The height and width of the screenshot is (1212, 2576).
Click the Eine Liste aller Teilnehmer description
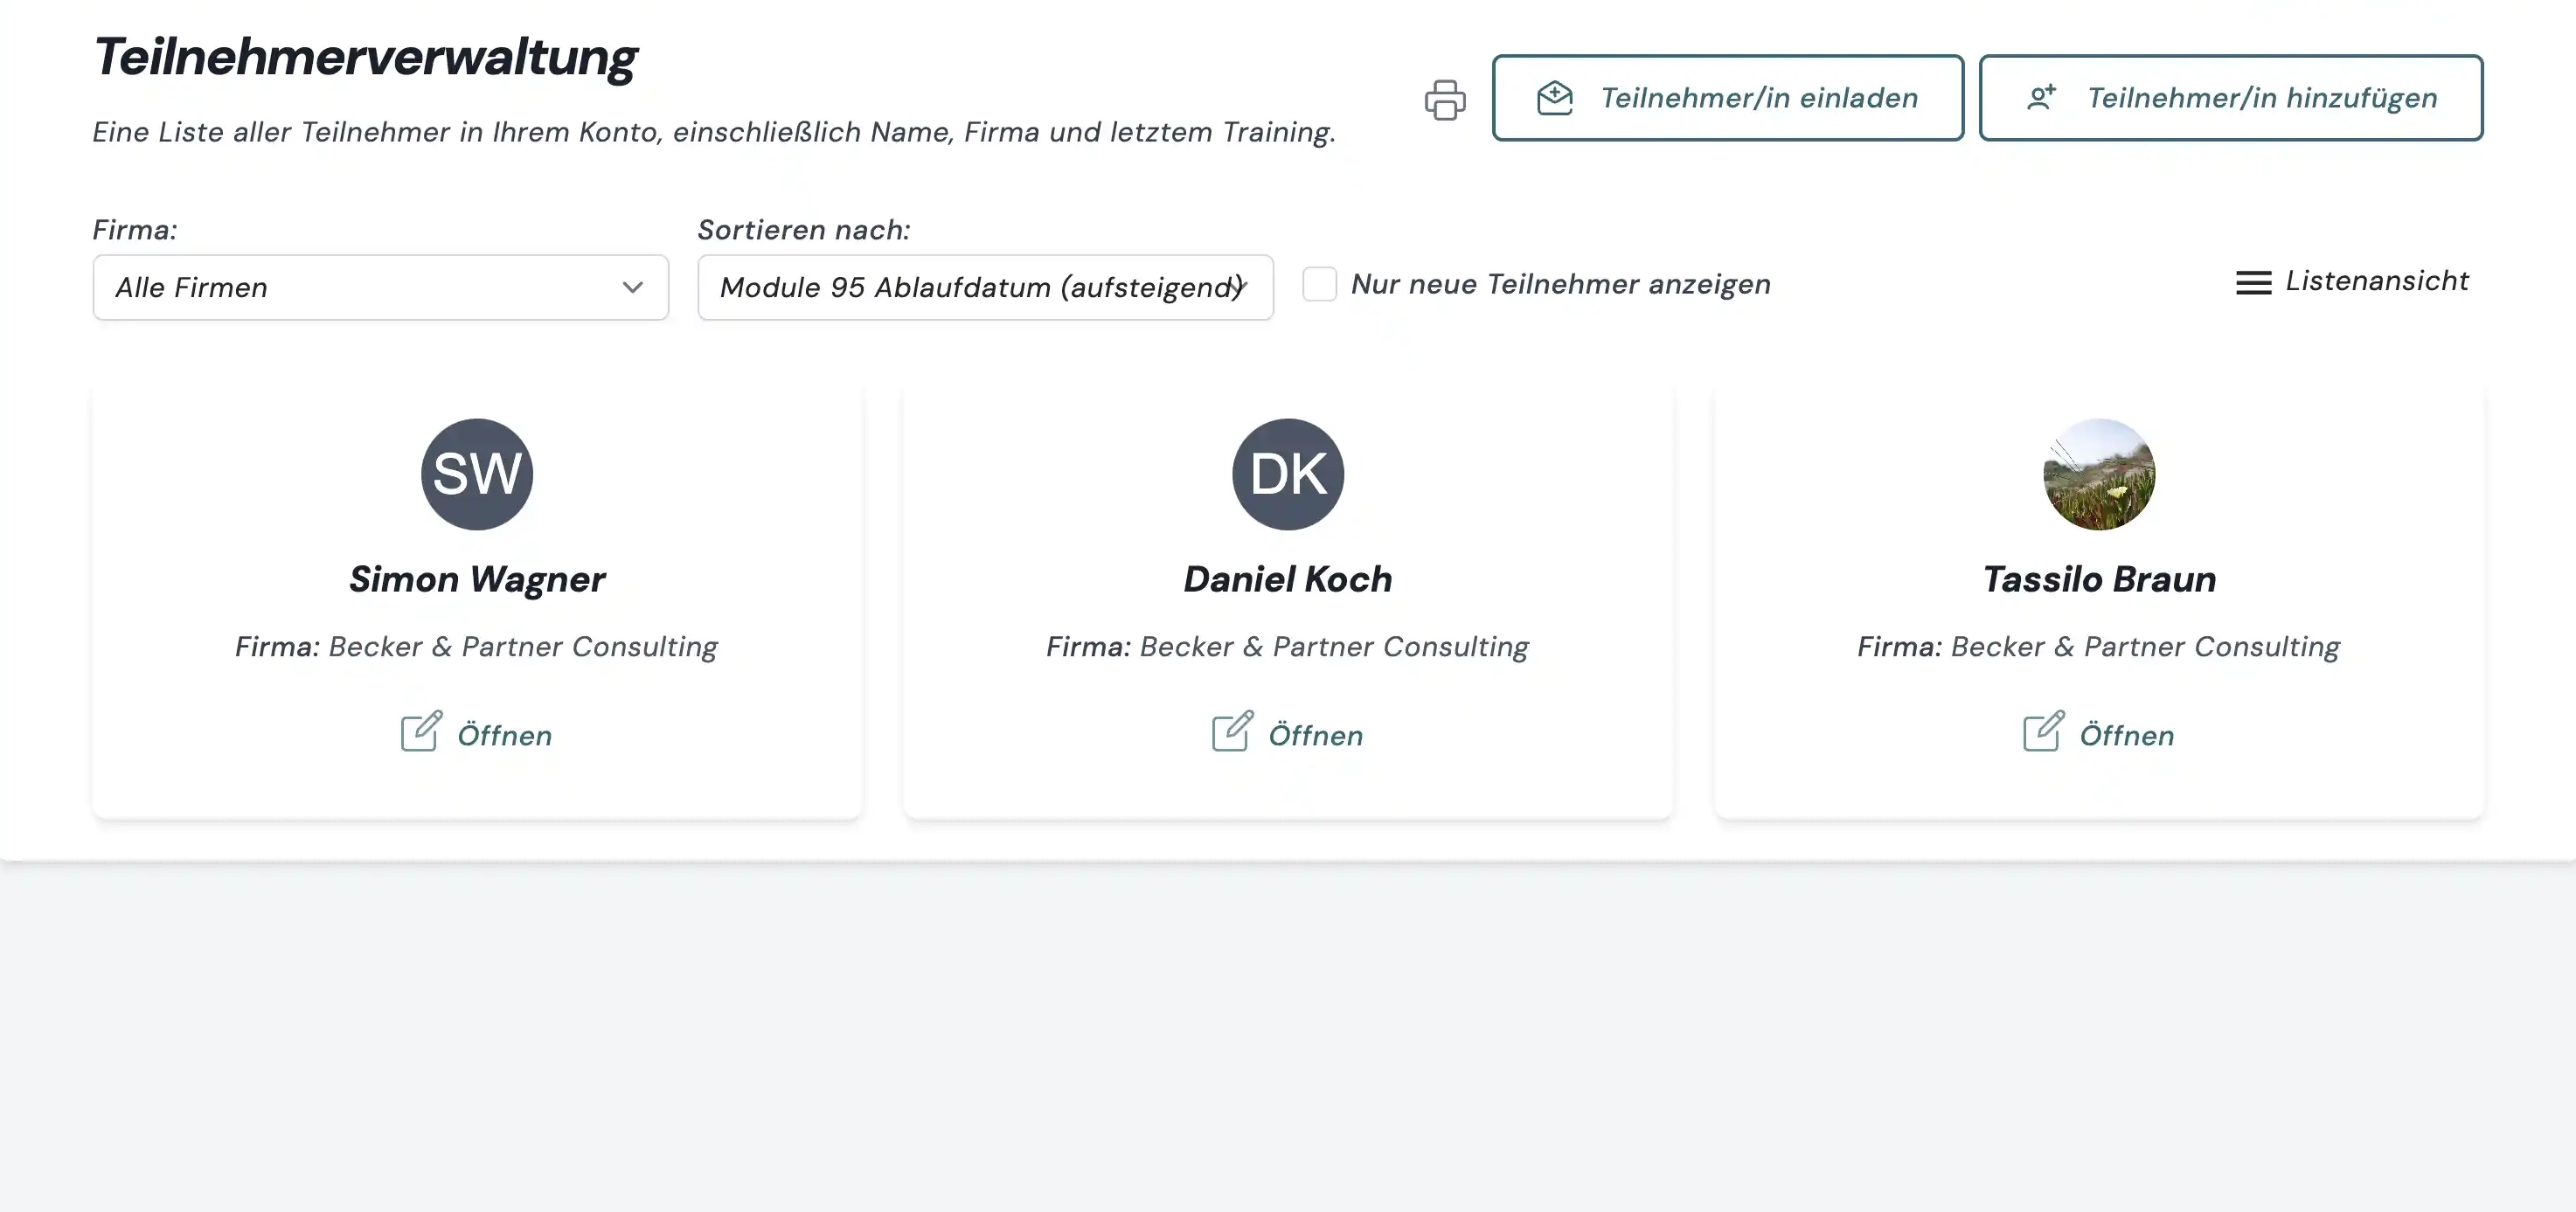pyautogui.click(x=714, y=132)
